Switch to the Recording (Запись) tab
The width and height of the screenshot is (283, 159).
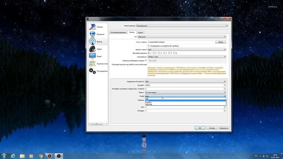coord(132,32)
